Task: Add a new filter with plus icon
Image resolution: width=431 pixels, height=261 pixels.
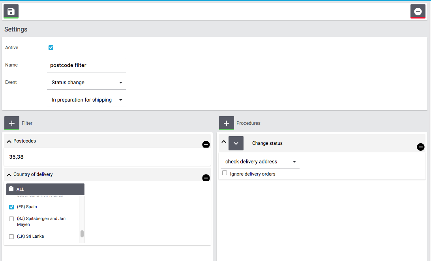Action: 12,123
